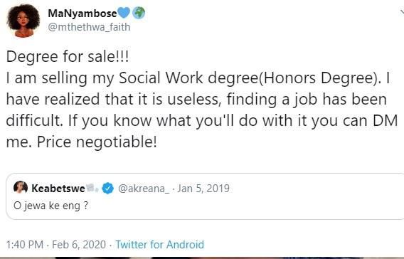
Task: Click the Keabetswe name in quoted tweet
Action: [x=58, y=189]
